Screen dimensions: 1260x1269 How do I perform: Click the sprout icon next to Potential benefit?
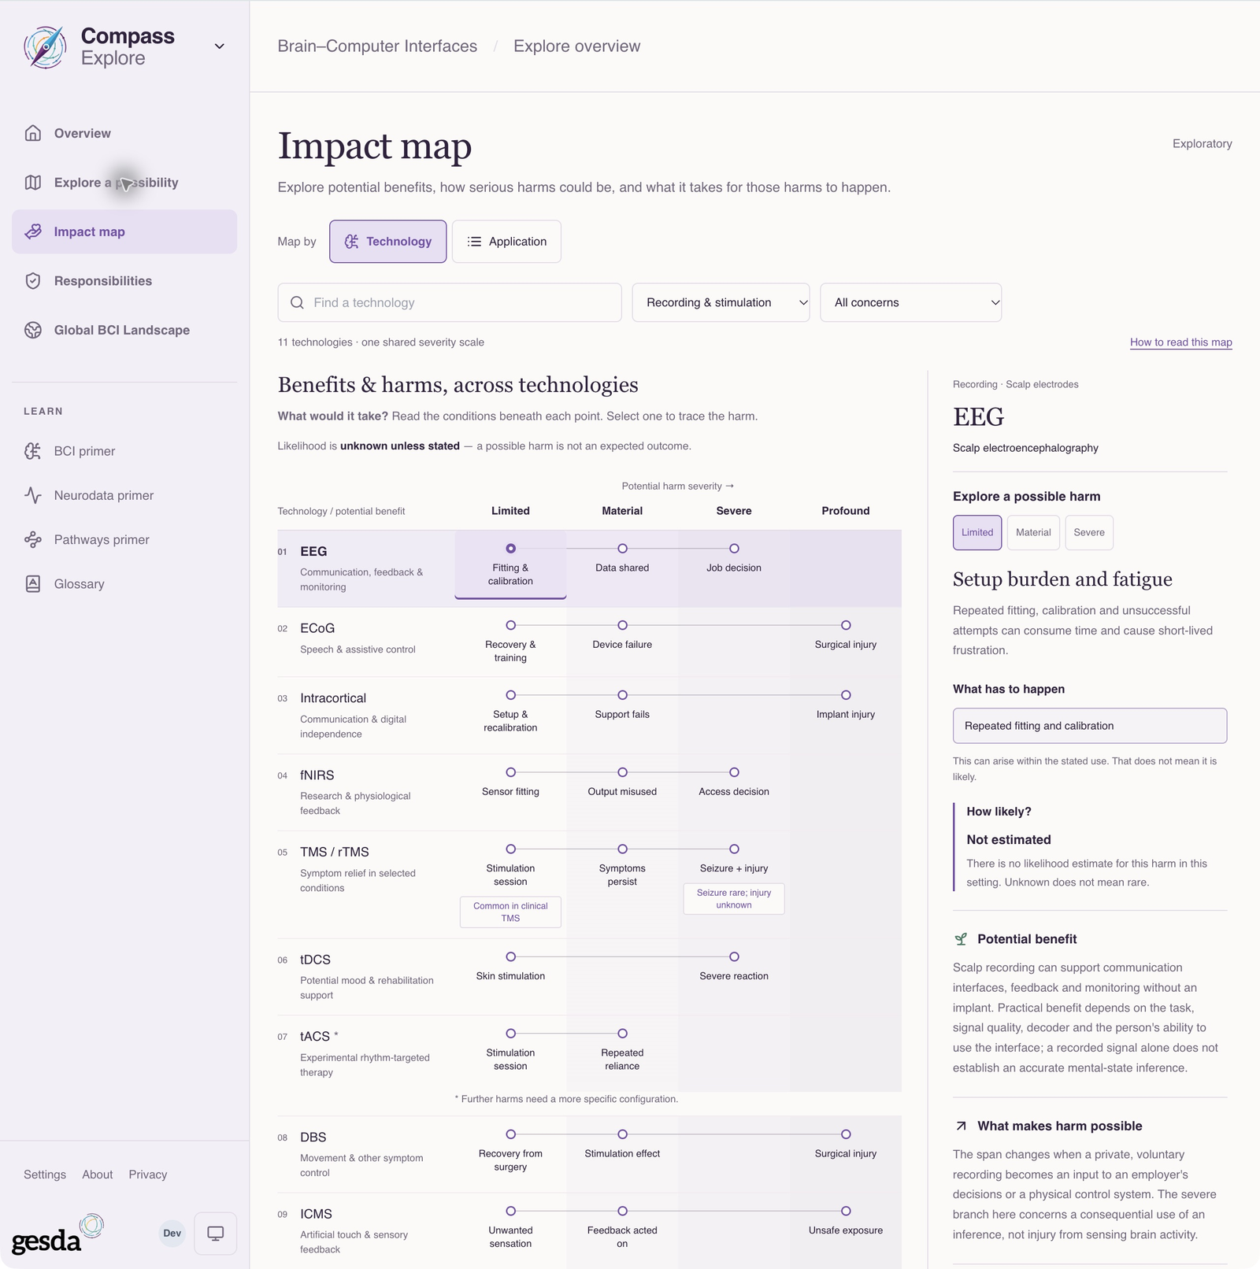tap(961, 939)
